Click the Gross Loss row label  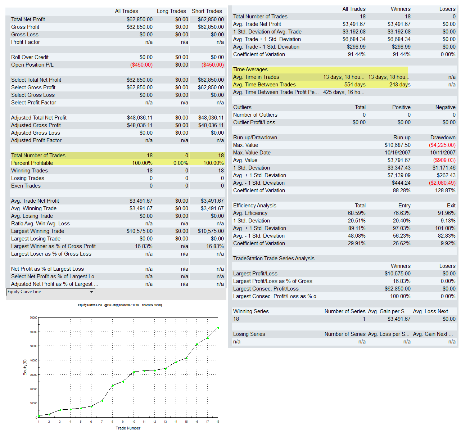point(25,35)
